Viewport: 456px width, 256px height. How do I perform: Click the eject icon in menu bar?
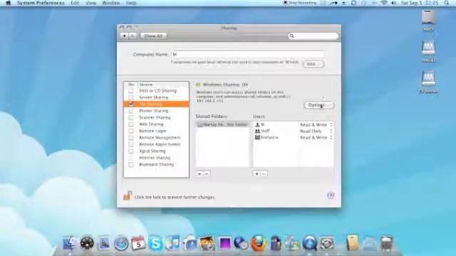point(343,3)
